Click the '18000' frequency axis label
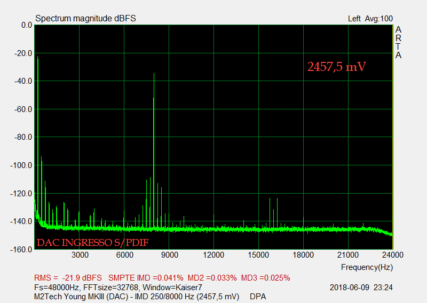427x303 pixels. tap(303, 255)
